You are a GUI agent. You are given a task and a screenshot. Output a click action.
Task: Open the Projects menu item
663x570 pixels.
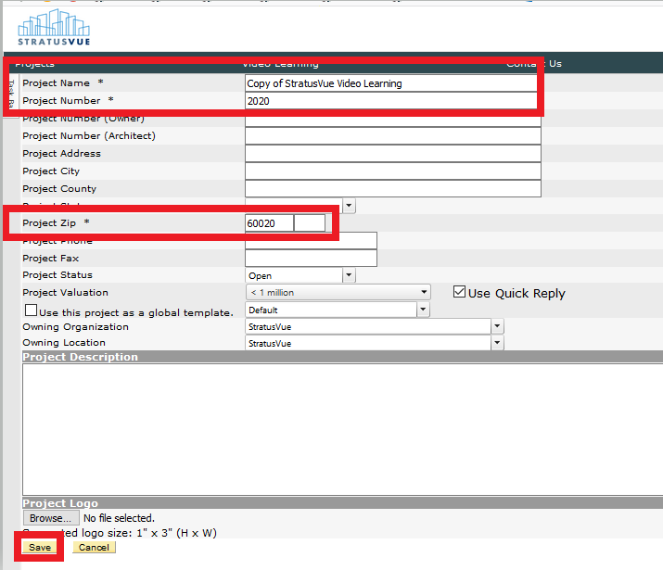click(34, 64)
